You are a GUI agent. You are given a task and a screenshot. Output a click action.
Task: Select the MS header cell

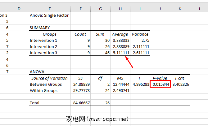pos(120,78)
